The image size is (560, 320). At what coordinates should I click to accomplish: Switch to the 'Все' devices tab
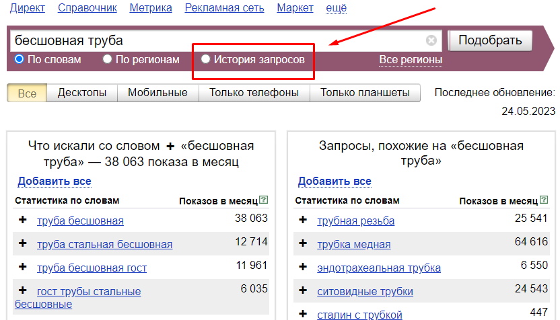[27, 93]
